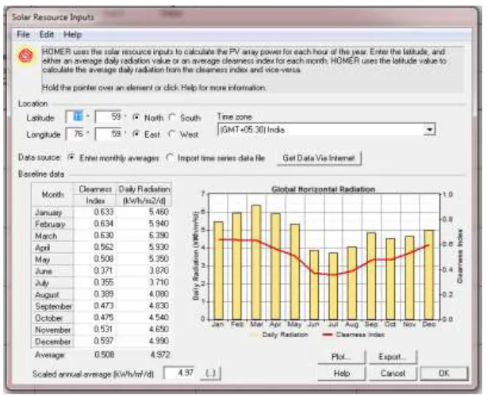
Task: Select April daily radiation 5.930
Action: [144, 247]
